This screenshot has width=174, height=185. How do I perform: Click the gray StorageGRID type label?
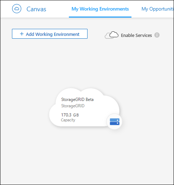tap(73, 106)
